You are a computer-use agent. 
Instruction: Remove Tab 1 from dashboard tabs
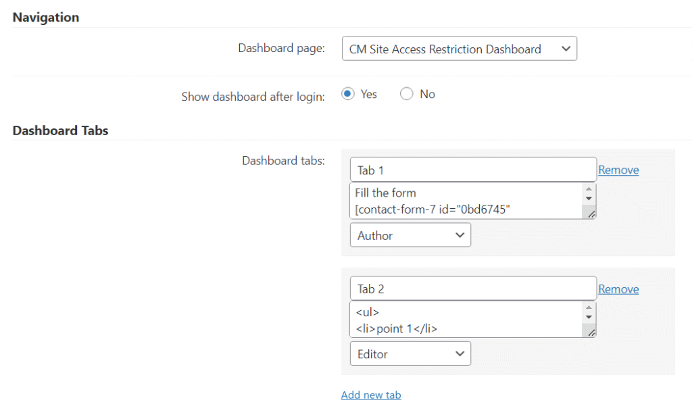(618, 170)
